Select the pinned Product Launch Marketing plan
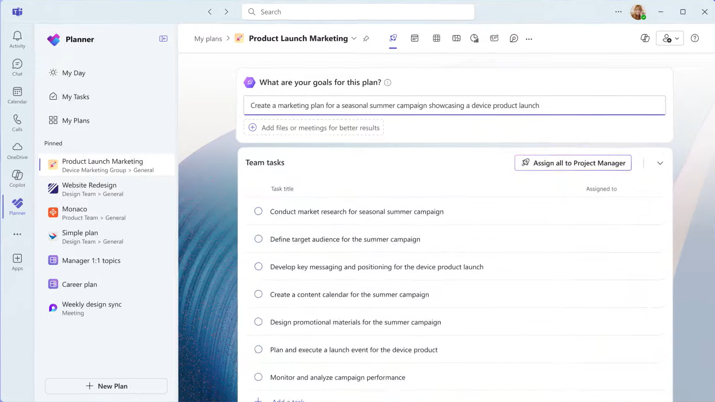Screen dimensions: 715x402 coord(106,165)
